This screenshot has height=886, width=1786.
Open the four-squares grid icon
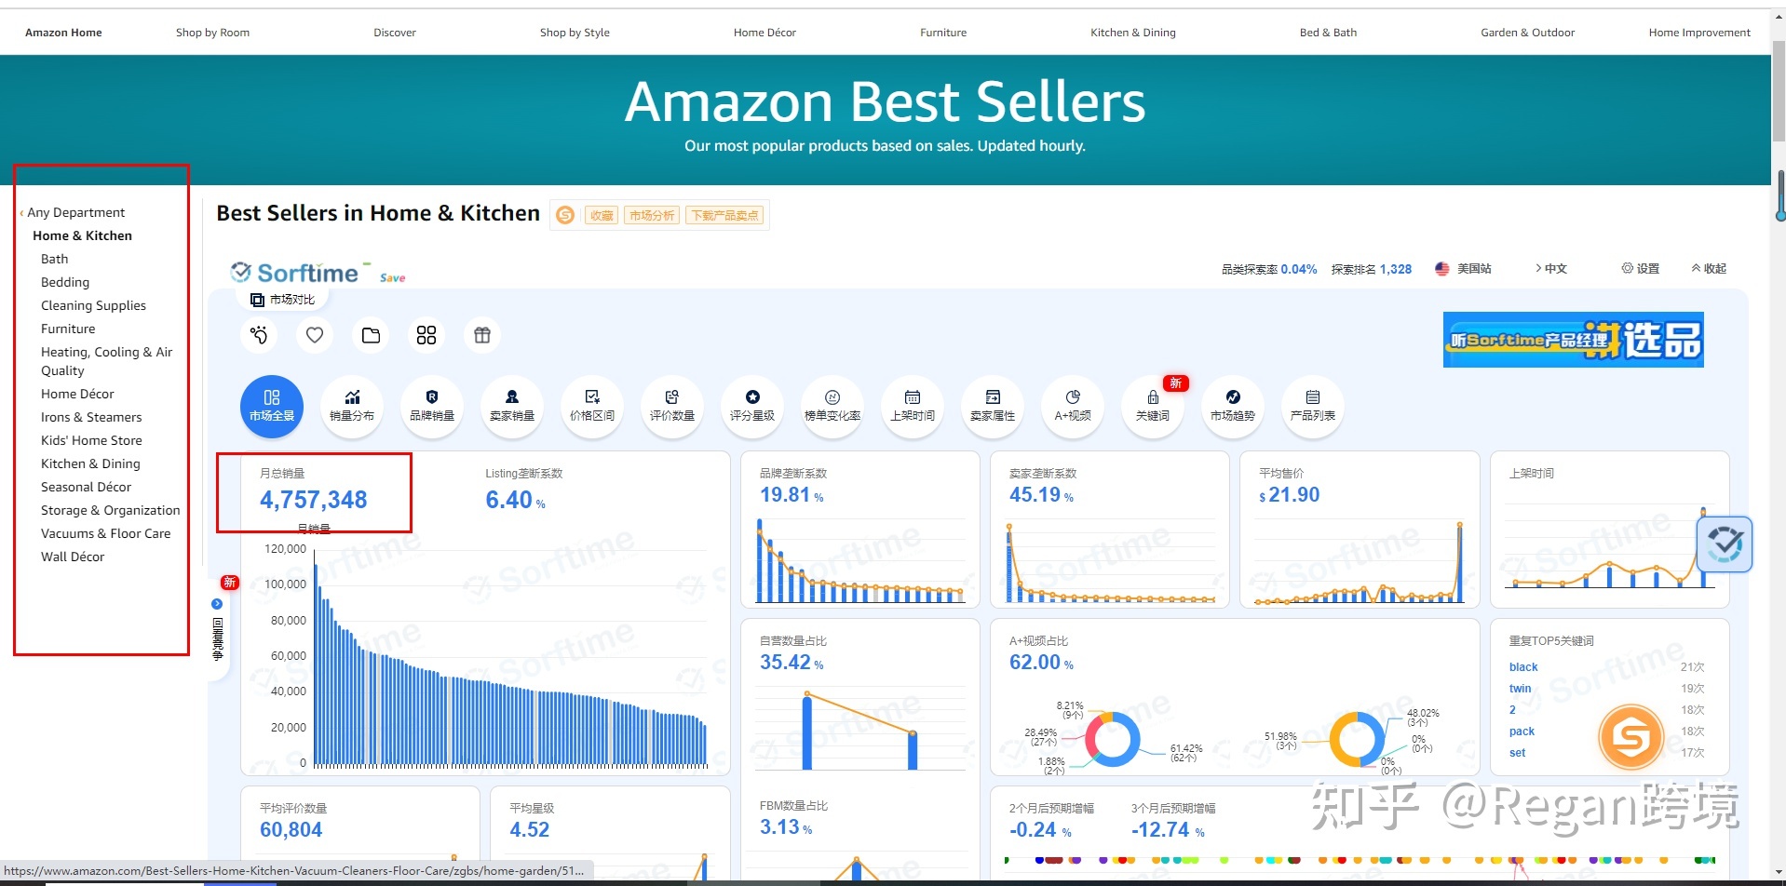426,335
